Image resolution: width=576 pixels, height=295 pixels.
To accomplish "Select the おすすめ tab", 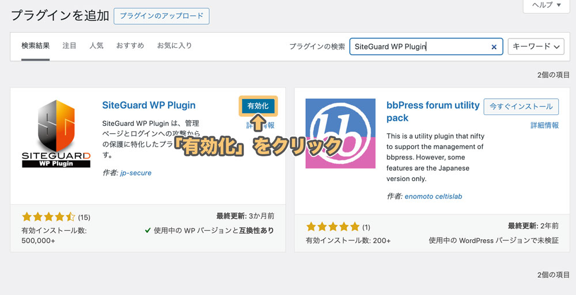I will click(130, 45).
